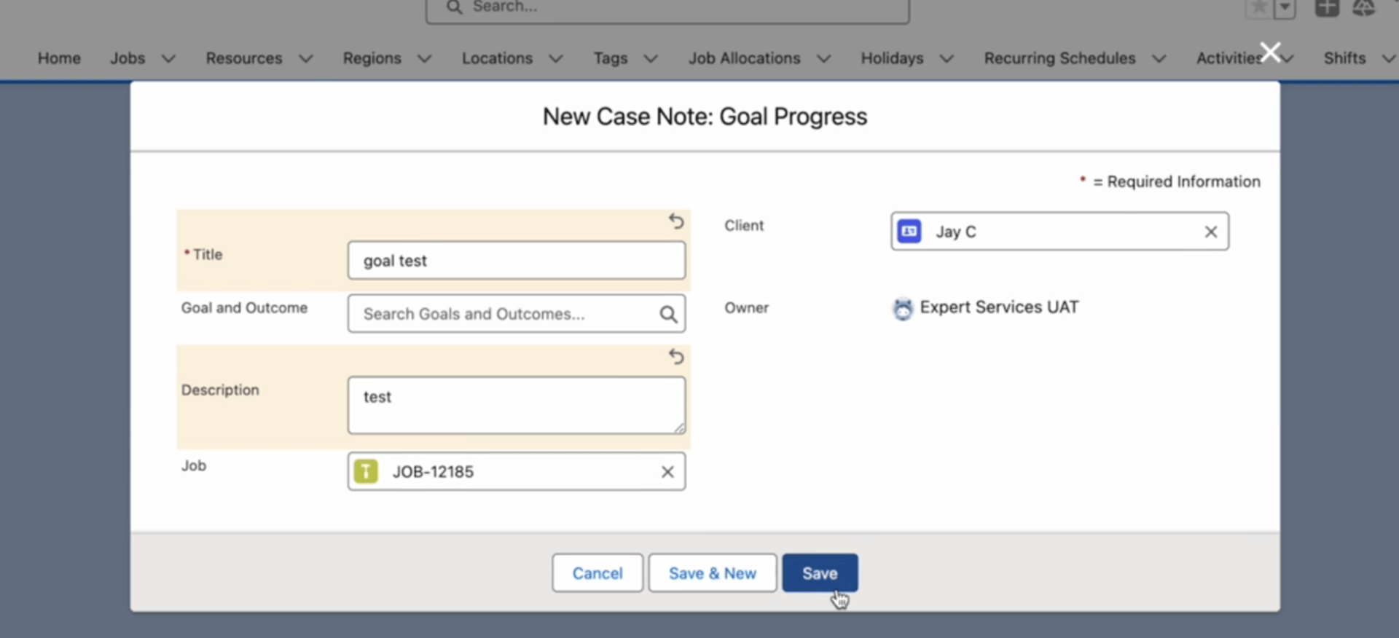Undo changes to the Title field

tap(676, 221)
